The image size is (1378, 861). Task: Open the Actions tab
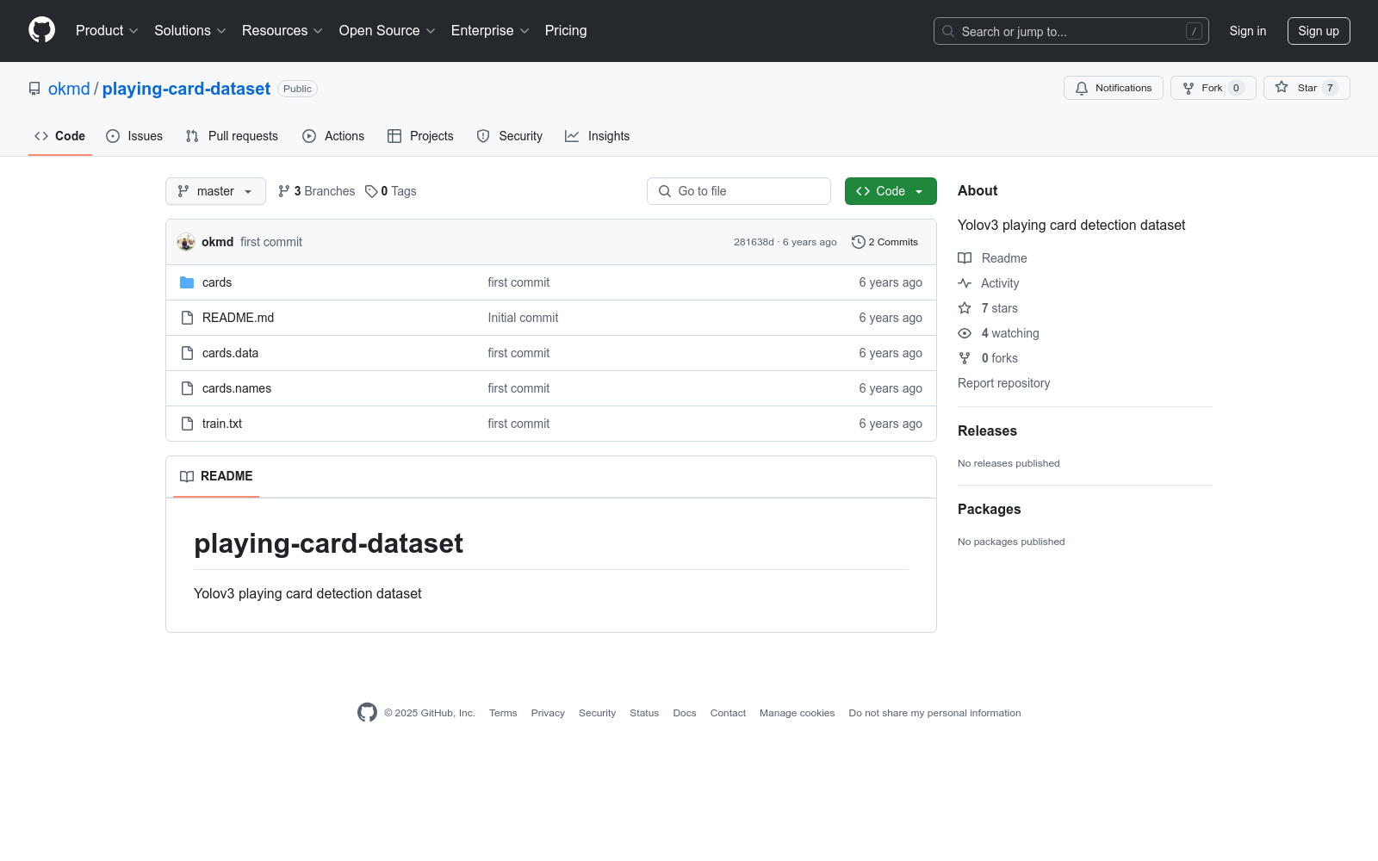click(x=333, y=136)
